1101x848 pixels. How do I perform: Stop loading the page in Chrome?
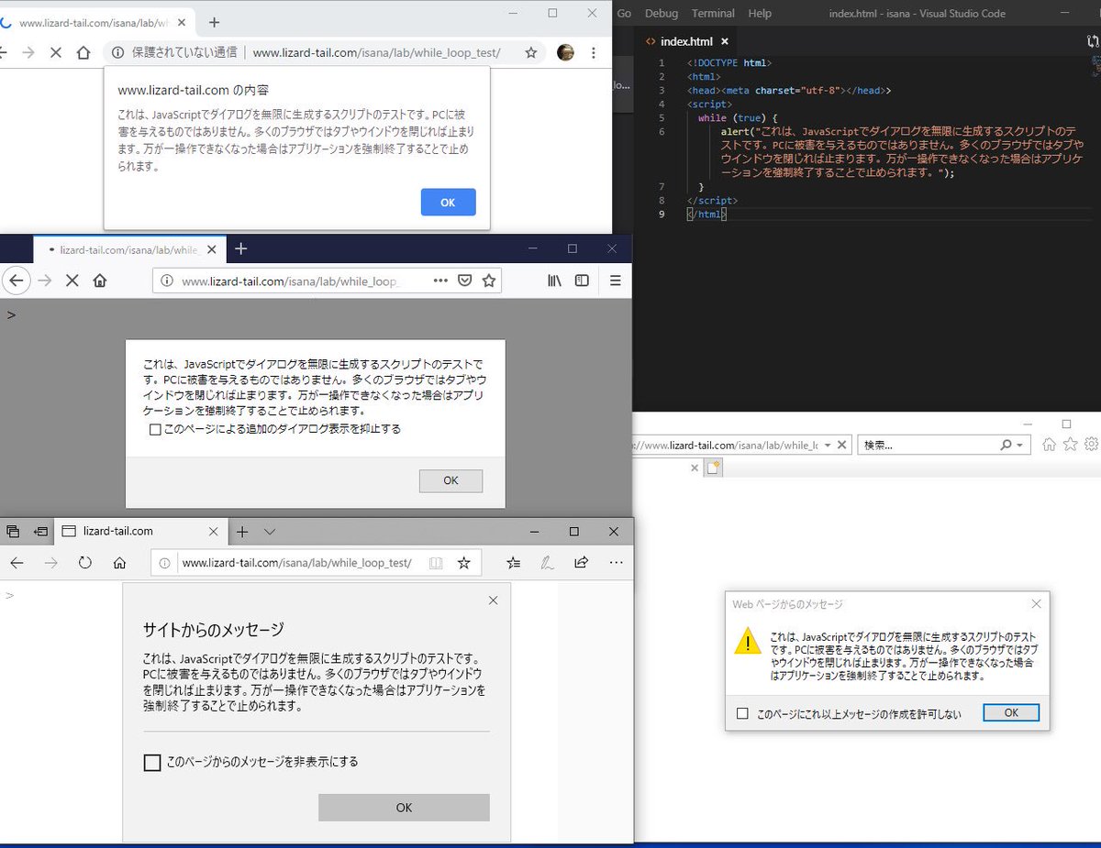tap(55, 53)
